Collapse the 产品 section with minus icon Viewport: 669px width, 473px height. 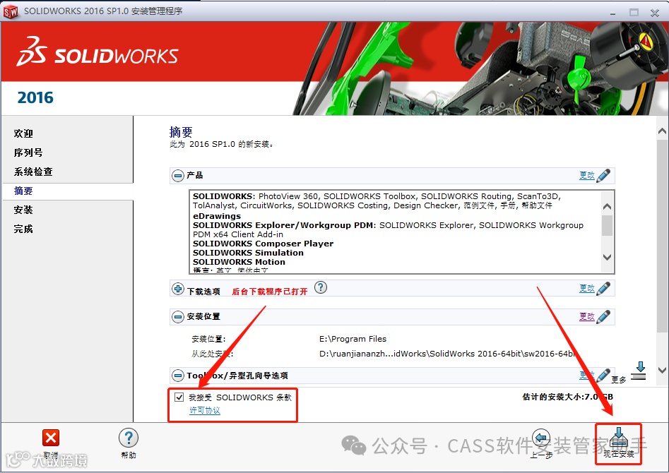[x=178, y=175]
